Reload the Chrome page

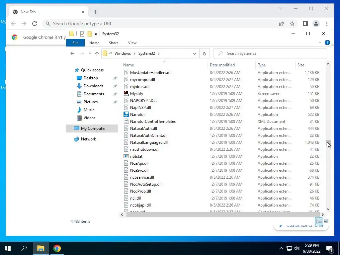[35, 24]
